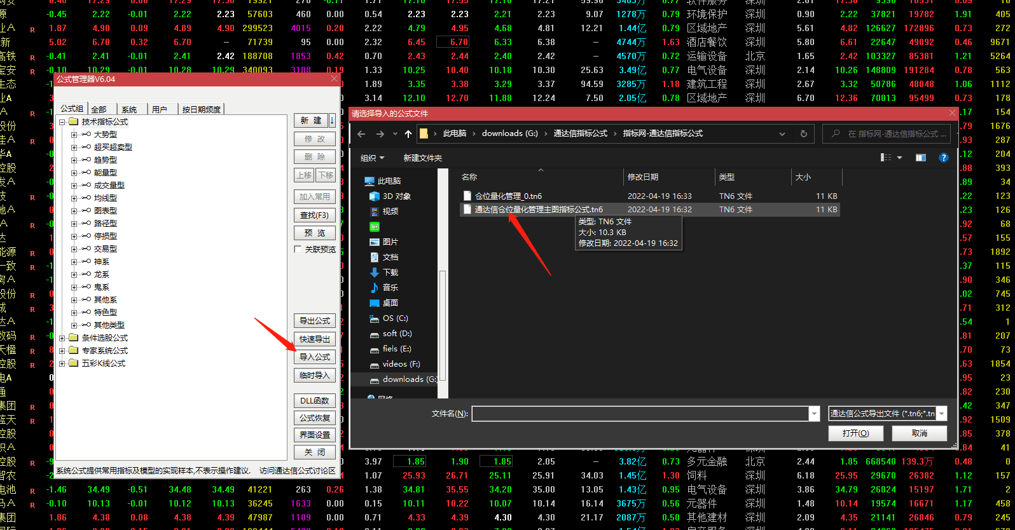Toggle the preview pane icon

921,158
